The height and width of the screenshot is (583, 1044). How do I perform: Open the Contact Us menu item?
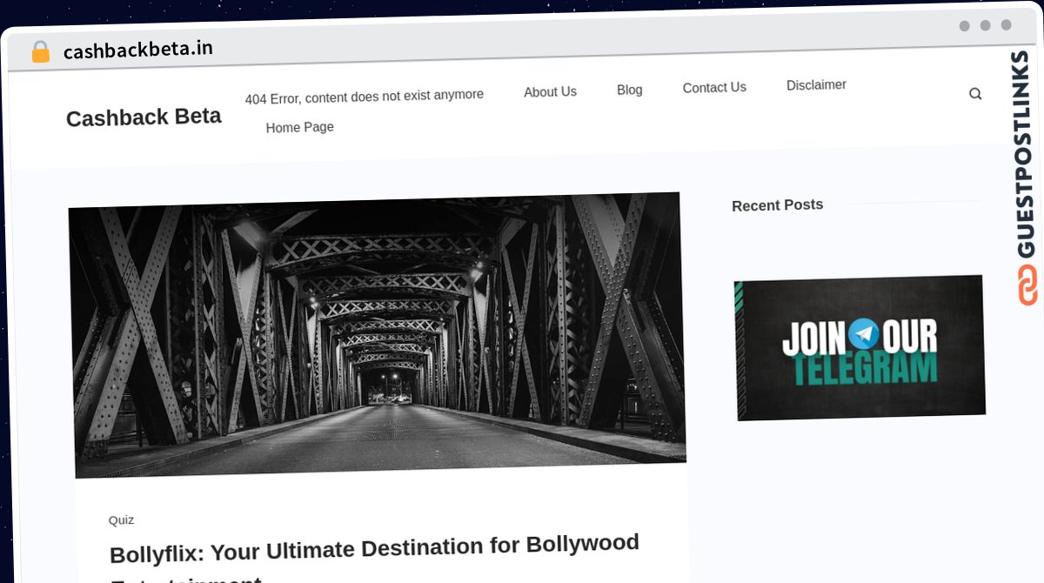pos(714,87)
